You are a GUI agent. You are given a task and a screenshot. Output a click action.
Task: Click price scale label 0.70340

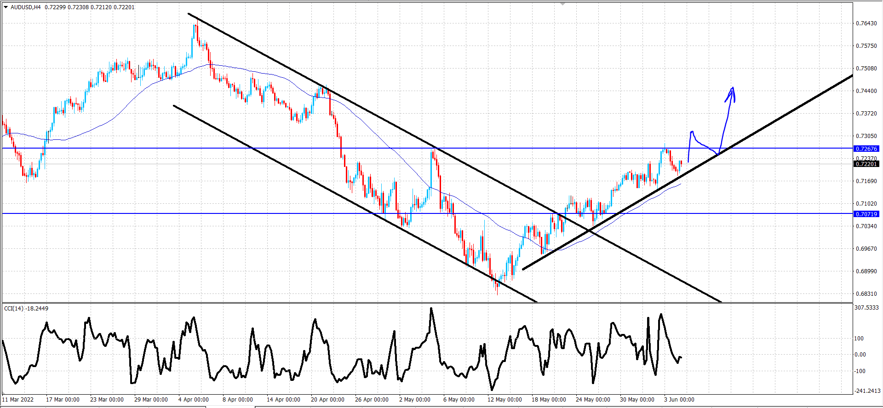point(866,226)
